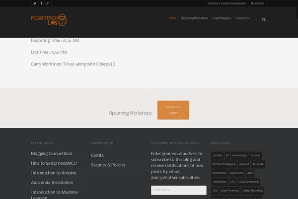Select the Digital Marketing workshop tag
The height and width of the screenshot is (199, 298).
pyautogui.click(x=253, y=191)
